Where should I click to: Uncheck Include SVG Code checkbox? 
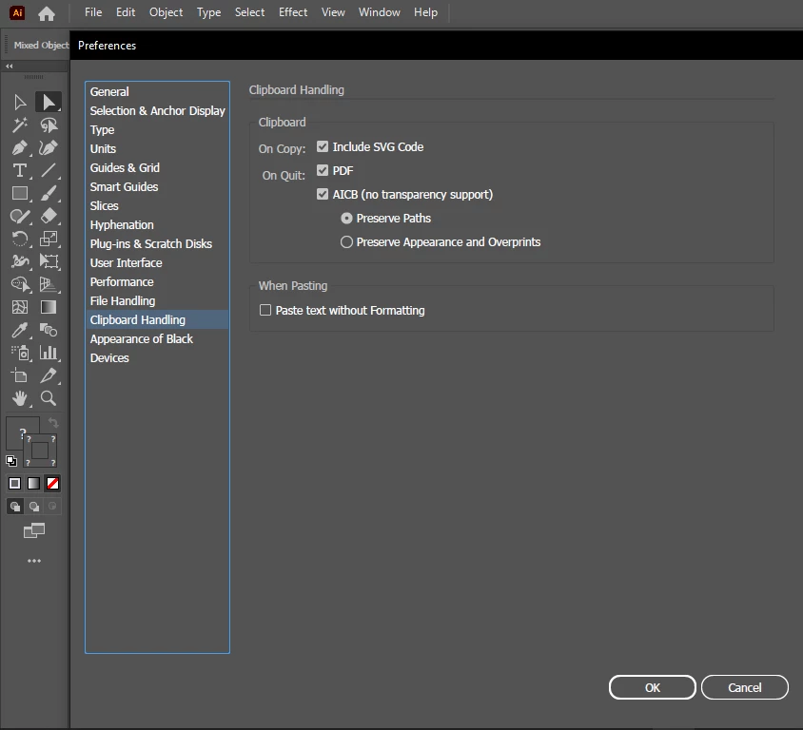323,146
